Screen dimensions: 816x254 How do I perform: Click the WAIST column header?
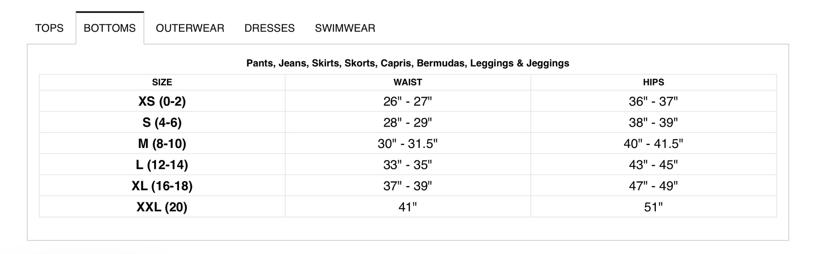click(x=408, y=82)
